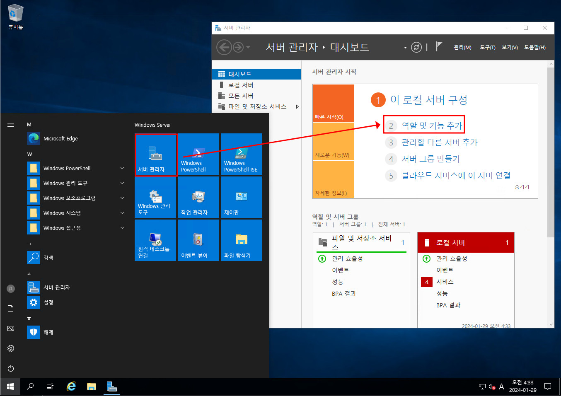Expand the Windows 보조프로그램 folder
Screen dimensions: 561x396
click(x=122, y=198)
